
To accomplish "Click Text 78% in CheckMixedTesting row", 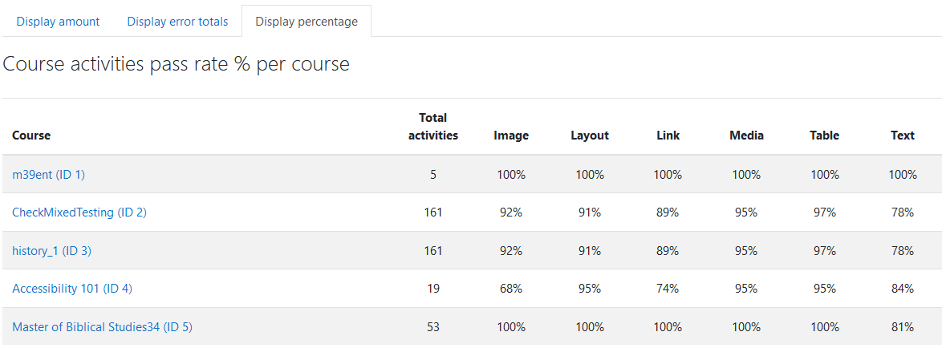I will pyautogui.click(x=903, y=212).
